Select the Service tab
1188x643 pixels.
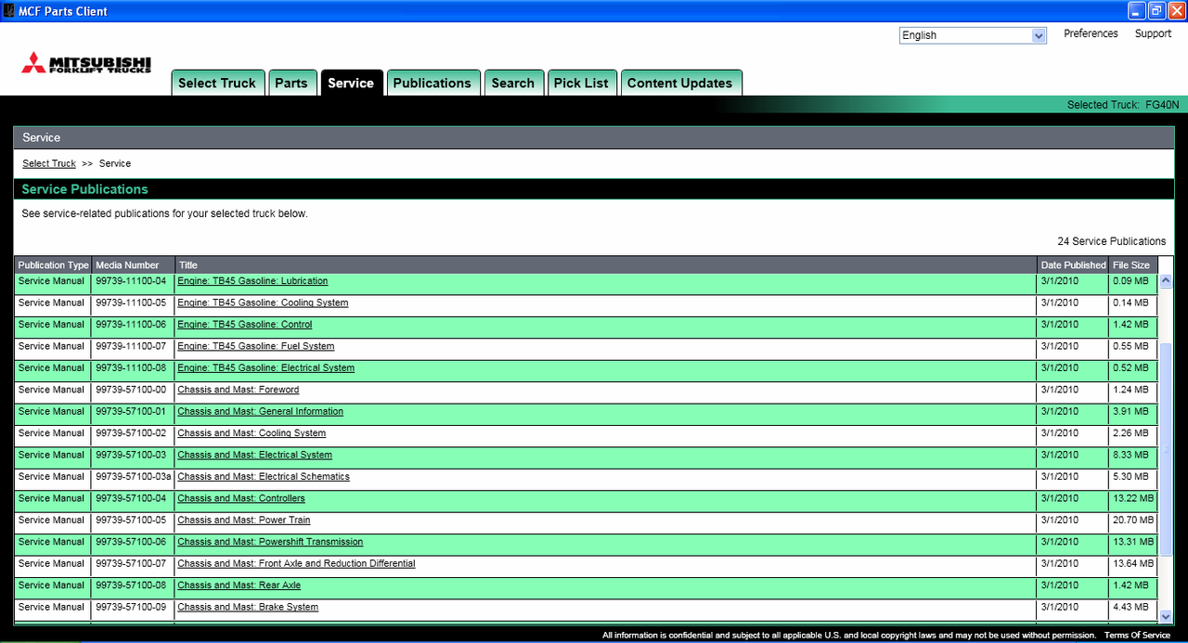(x=351, y=83)
